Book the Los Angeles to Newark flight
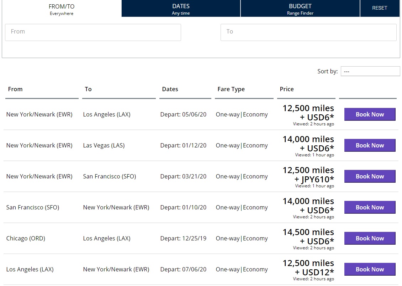The width and height of the screenshot is (402, 286). [x=370, y=269]
